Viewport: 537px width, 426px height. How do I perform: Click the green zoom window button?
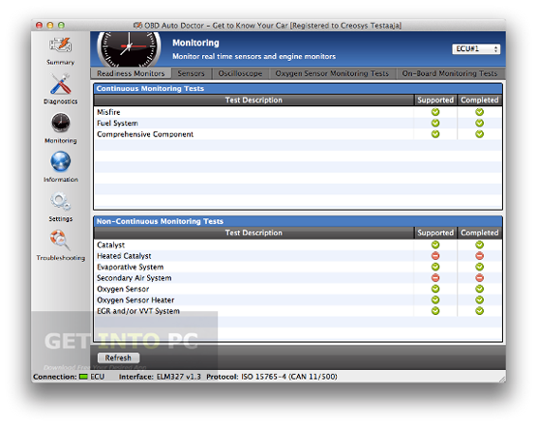pyautogui.click(x=61, y=25)
